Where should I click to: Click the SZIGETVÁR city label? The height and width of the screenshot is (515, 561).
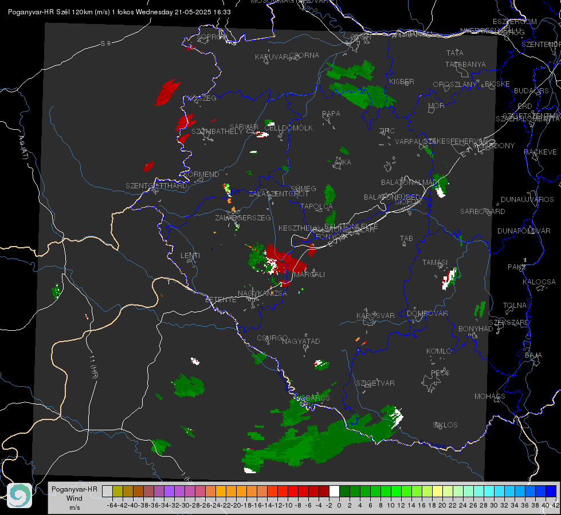(375, 383)
